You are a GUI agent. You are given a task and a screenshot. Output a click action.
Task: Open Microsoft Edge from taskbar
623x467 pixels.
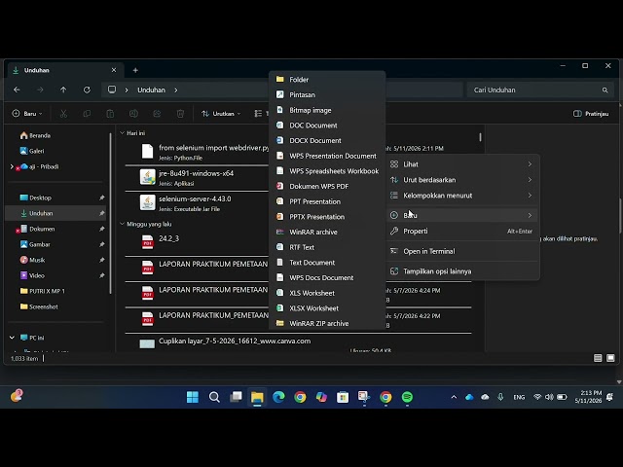coord(278,397)
